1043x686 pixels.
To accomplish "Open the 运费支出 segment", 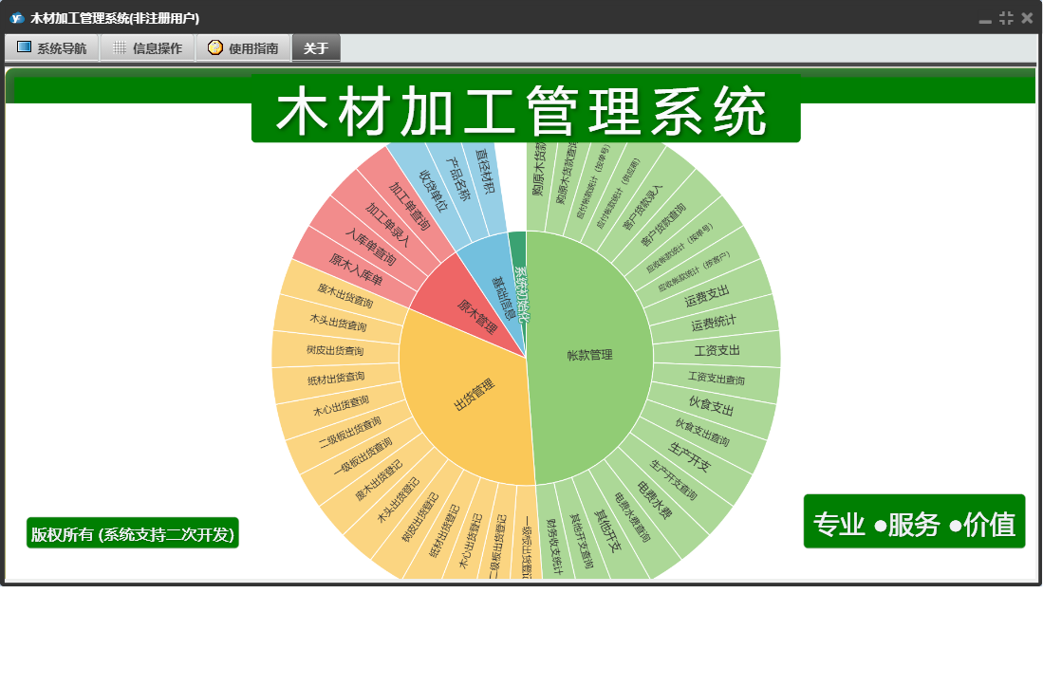I will 706,296.
